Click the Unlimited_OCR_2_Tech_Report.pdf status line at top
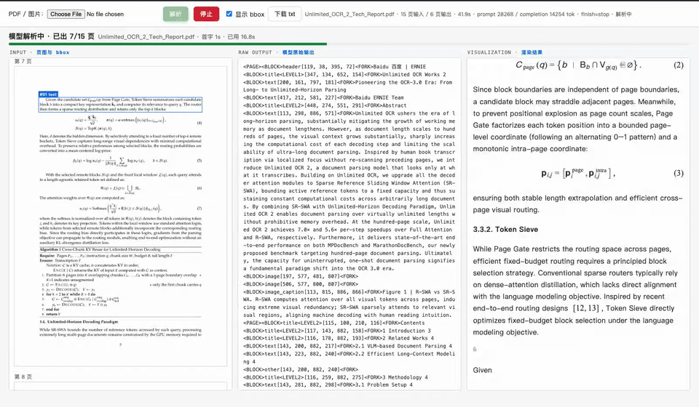699x407 pixels. point(468,15)
